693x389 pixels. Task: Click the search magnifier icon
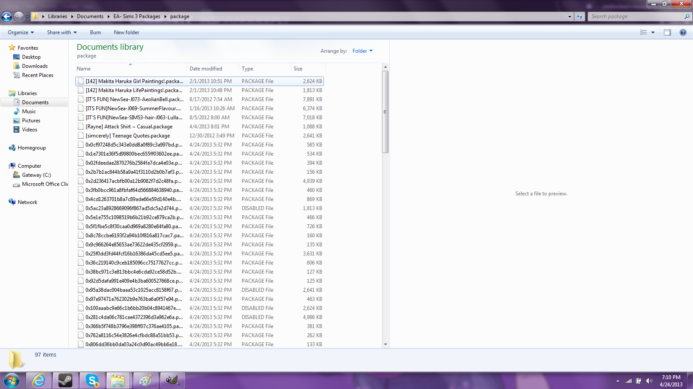(x=687, y=16)
